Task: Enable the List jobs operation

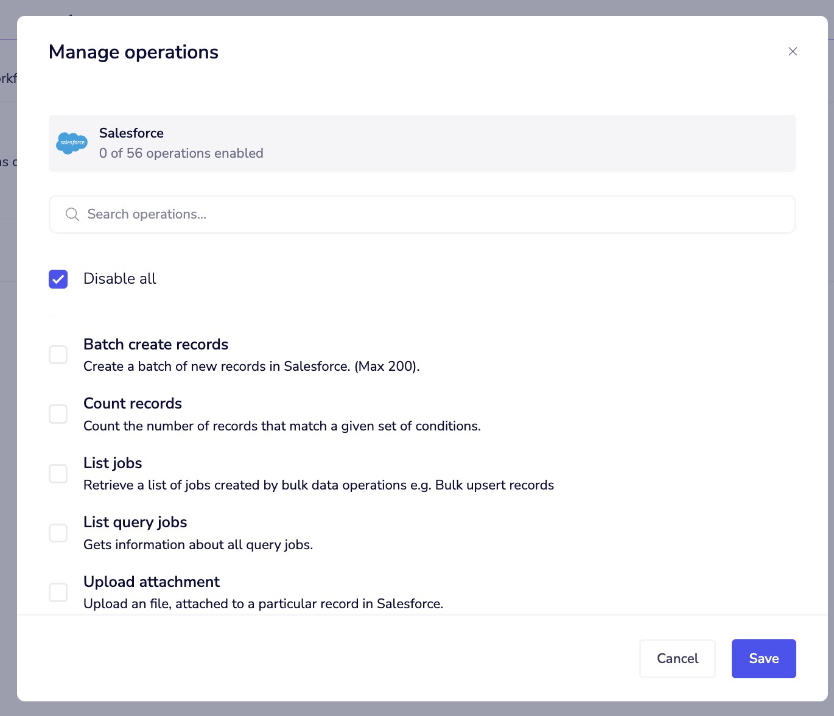Action: point(58,473)
